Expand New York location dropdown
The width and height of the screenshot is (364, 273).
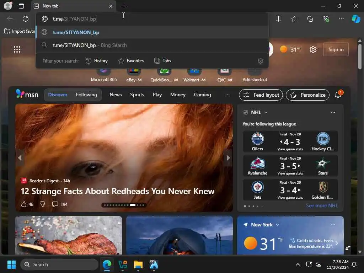point(278,225)
